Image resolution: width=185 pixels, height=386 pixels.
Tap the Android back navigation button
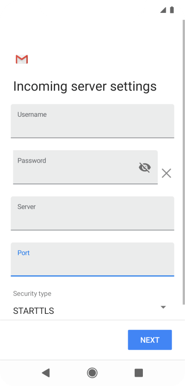46,373
